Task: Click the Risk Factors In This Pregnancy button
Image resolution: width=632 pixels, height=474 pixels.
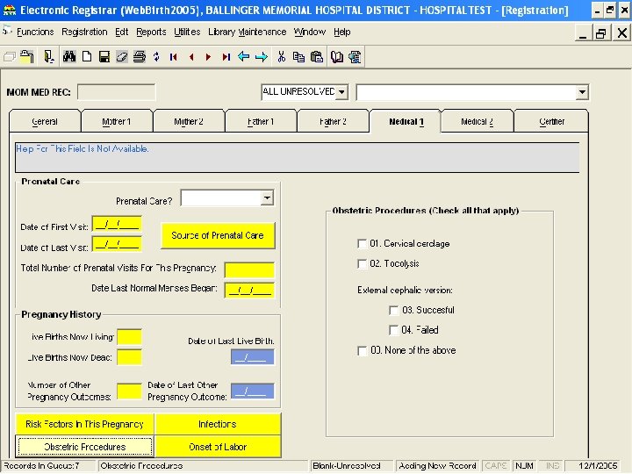Action: (84, 424)
